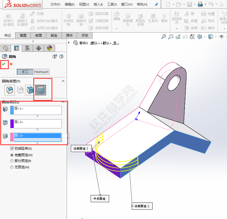Image resolution: width=227 pixels, height=219 pixels.
Task: Click the Print icon
Action: pyautogui.click(x=200, y=4)
